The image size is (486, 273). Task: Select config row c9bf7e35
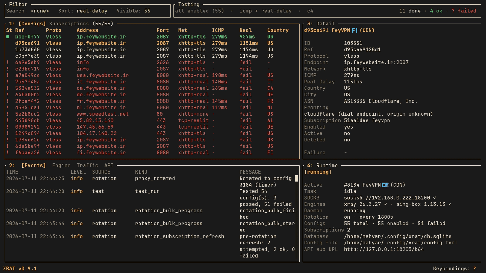point(152,56)
